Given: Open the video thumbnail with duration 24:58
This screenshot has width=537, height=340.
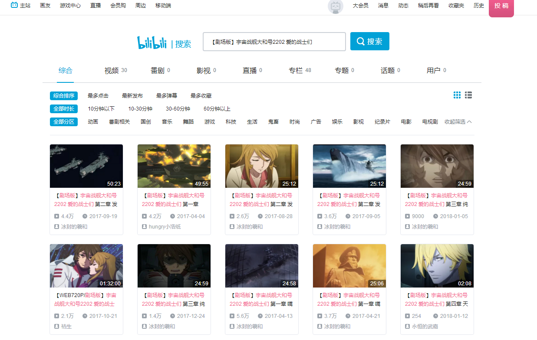Looking at the screenshot, I should click(262, 266).
